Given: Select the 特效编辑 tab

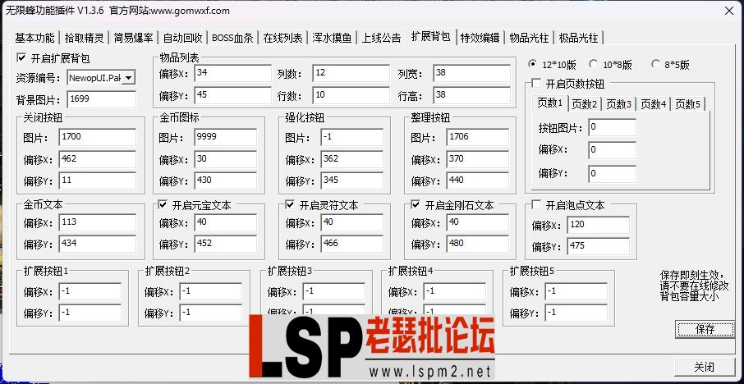Looking at the screenshot, I should coord(480,38).
